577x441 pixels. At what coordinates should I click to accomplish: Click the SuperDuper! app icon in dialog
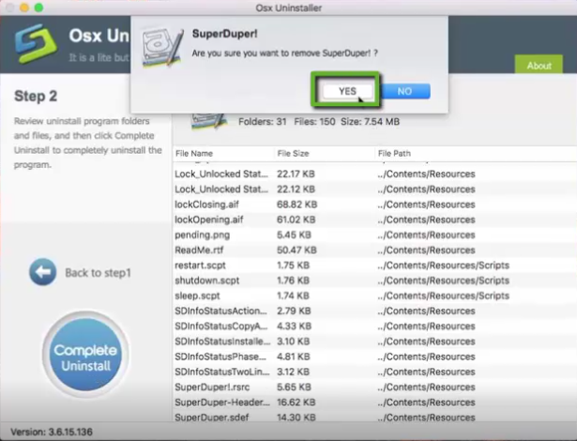click(162, 48)
